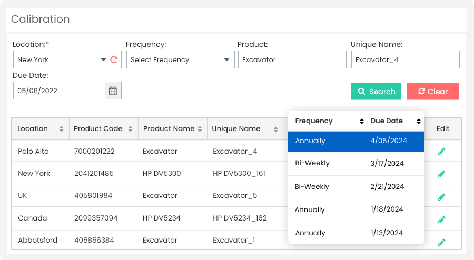Click the edit pencil for the Canada row
The height and width of the screenshot is (260, 474).
[x=441, y=219]
